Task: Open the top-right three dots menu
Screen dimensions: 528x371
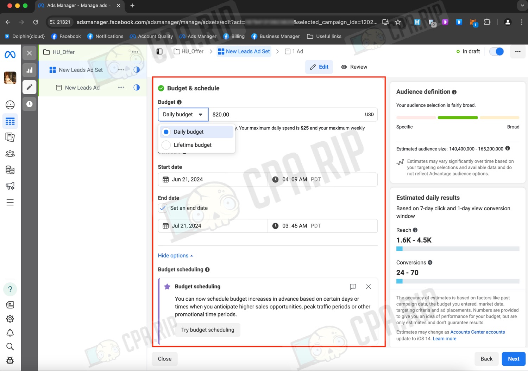Action: coord(518,51)
